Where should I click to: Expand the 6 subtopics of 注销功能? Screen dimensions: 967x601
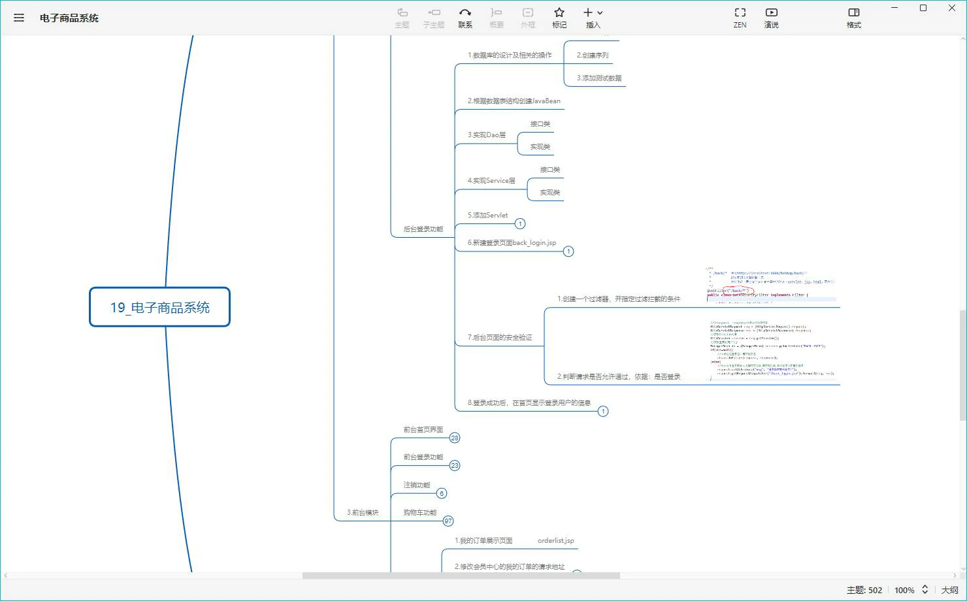pyautogui.click(x=442, y=494)
